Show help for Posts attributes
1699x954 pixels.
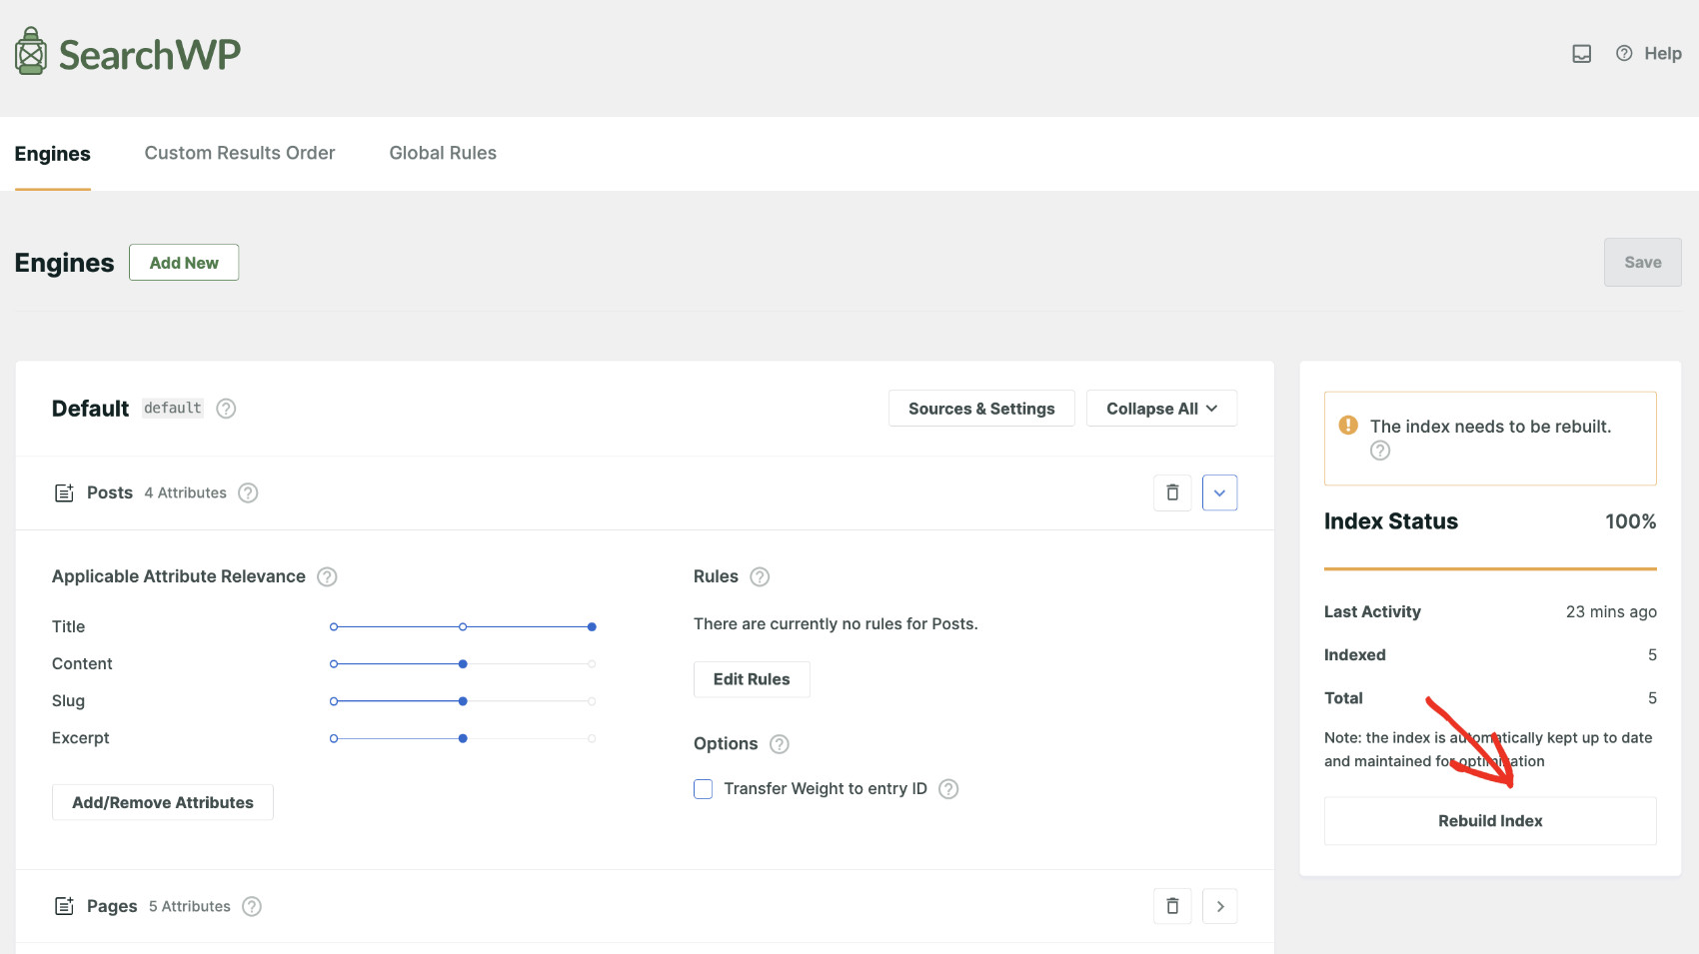[248, 492]
